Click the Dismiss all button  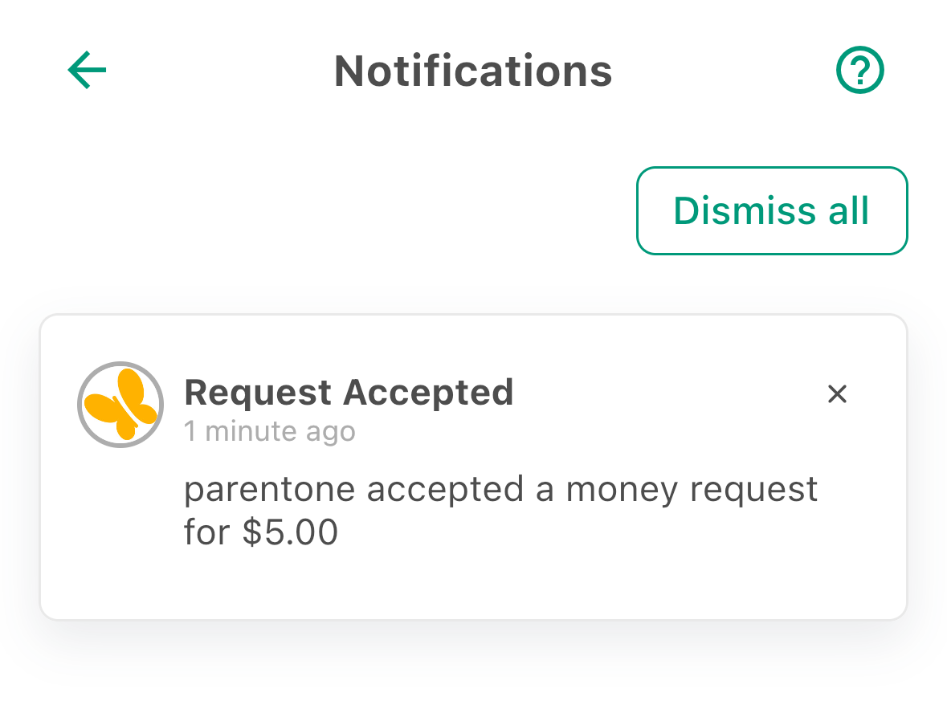pyautogui.click(x=772, y=210)
